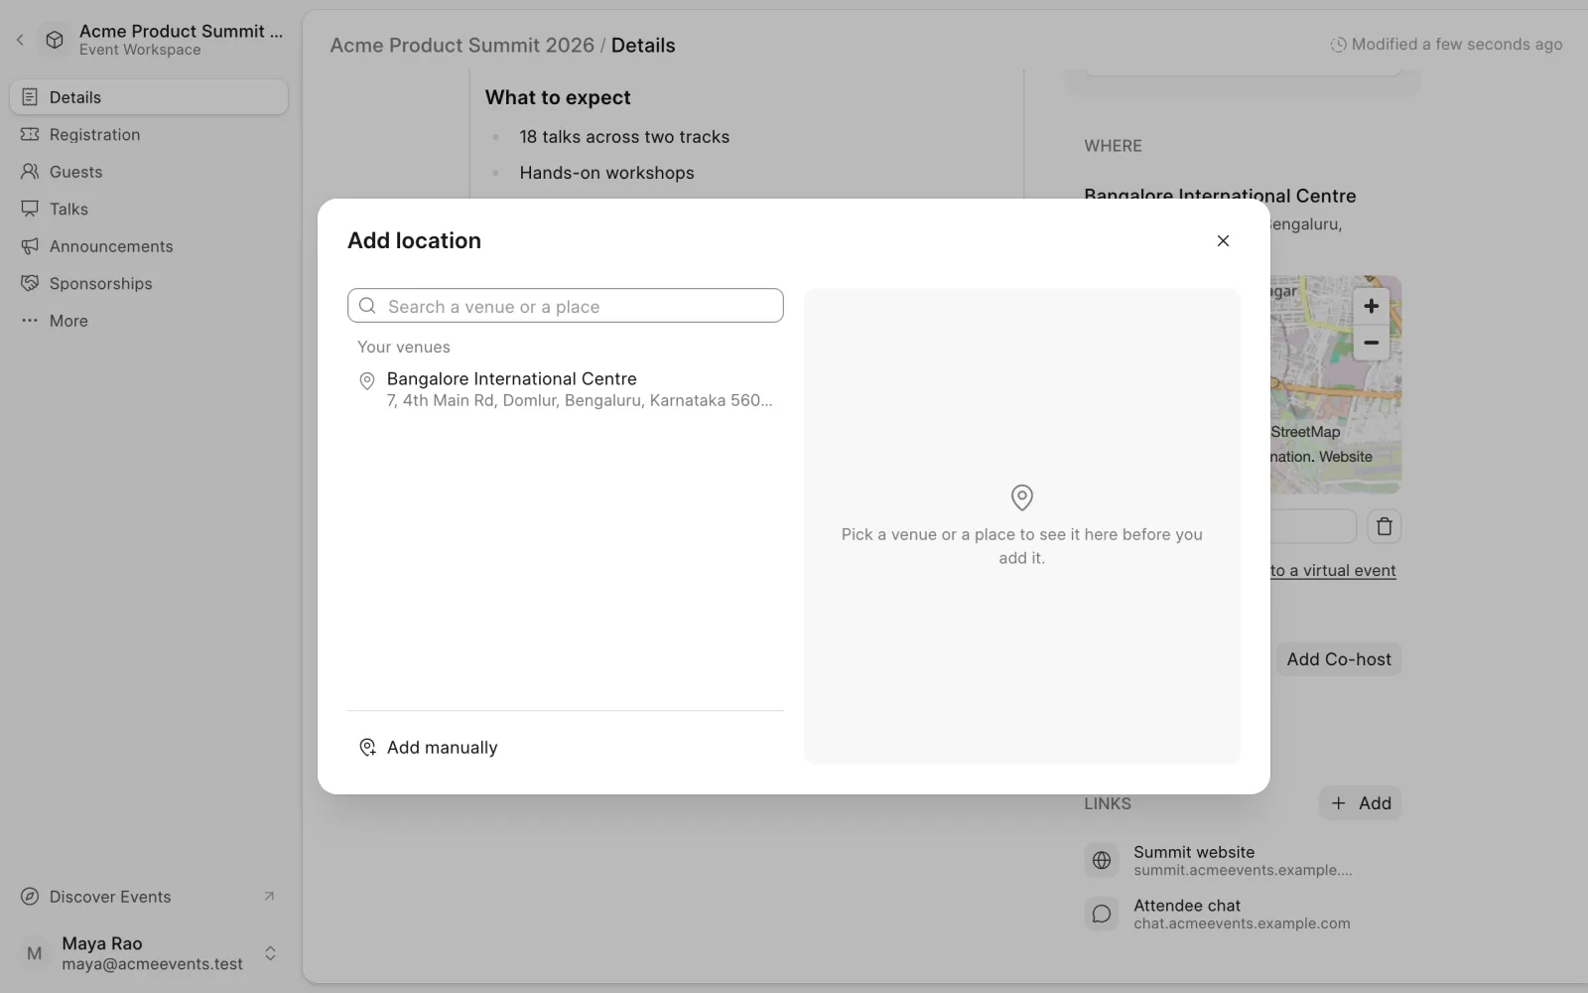Click the Add Co-host button
1588x993 pixels.
(1339, 659)
